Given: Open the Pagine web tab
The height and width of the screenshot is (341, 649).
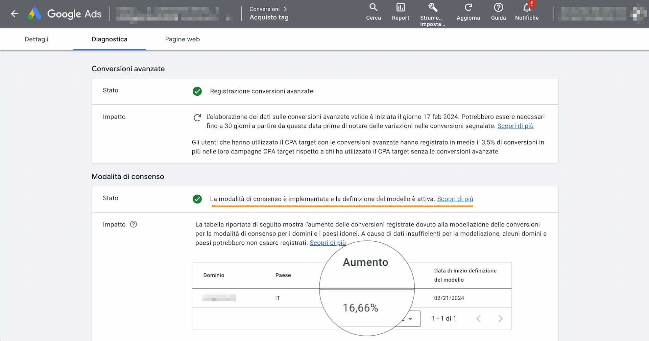Looking at the screenshot, I should 182,39.
